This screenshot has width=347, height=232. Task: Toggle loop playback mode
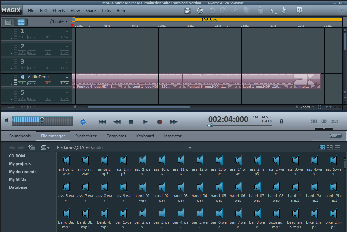[83, 122]
